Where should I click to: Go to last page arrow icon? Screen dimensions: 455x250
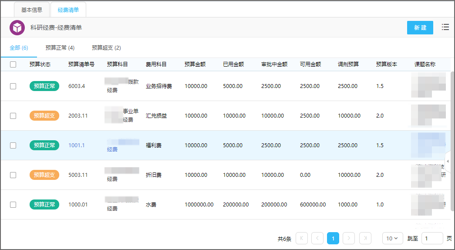click(365, 238)
